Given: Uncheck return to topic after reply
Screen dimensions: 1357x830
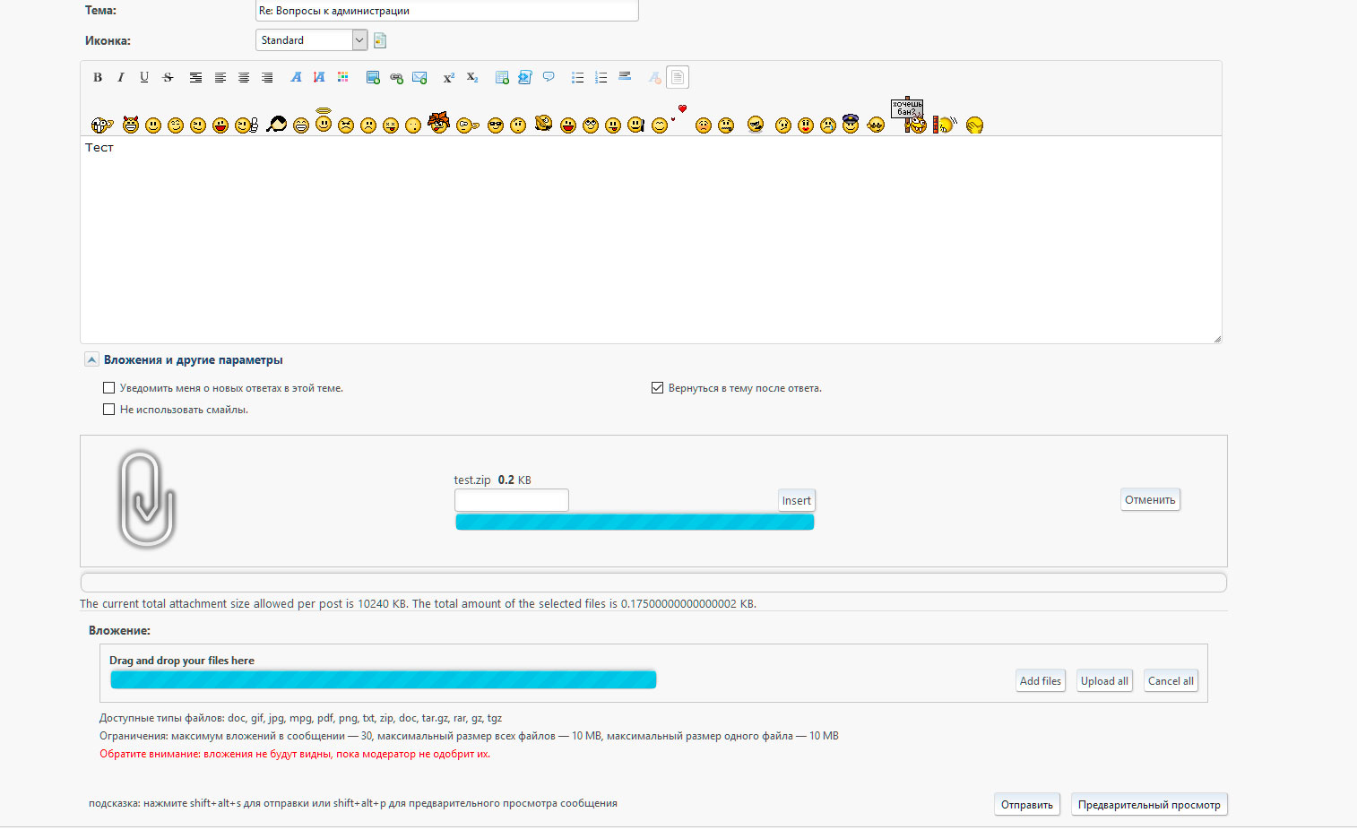Looking at the screenshot, I should coord(658,388).
